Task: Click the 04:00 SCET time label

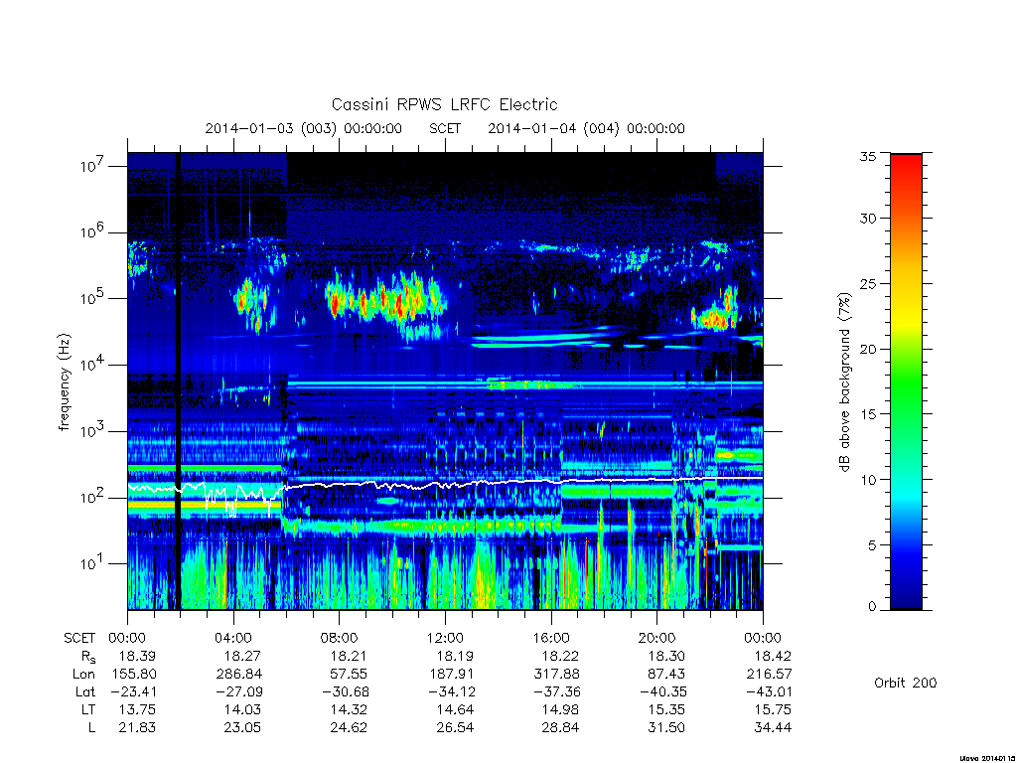Action: click(232, 638)
